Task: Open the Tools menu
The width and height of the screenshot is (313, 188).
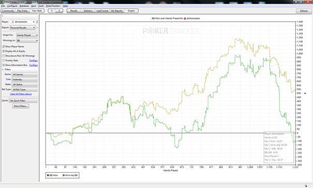Action: tap(41, 6)
